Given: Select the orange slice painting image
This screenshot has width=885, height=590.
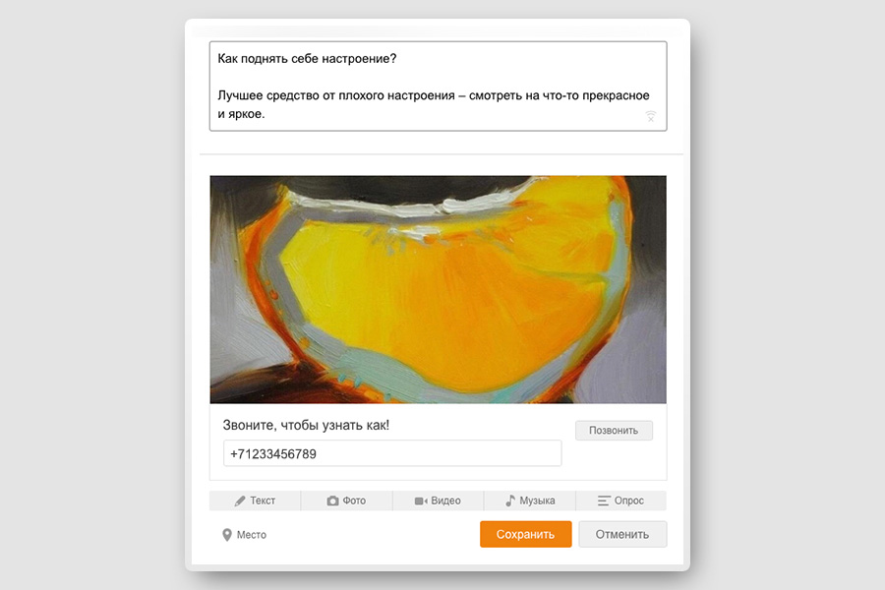Looking at the screenshot, I should pyautogui.click(x=438, y=289).
